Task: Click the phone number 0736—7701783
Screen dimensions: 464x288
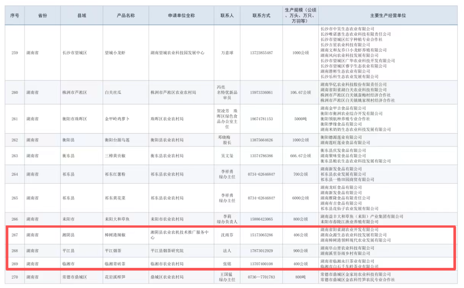Action: 261,277
